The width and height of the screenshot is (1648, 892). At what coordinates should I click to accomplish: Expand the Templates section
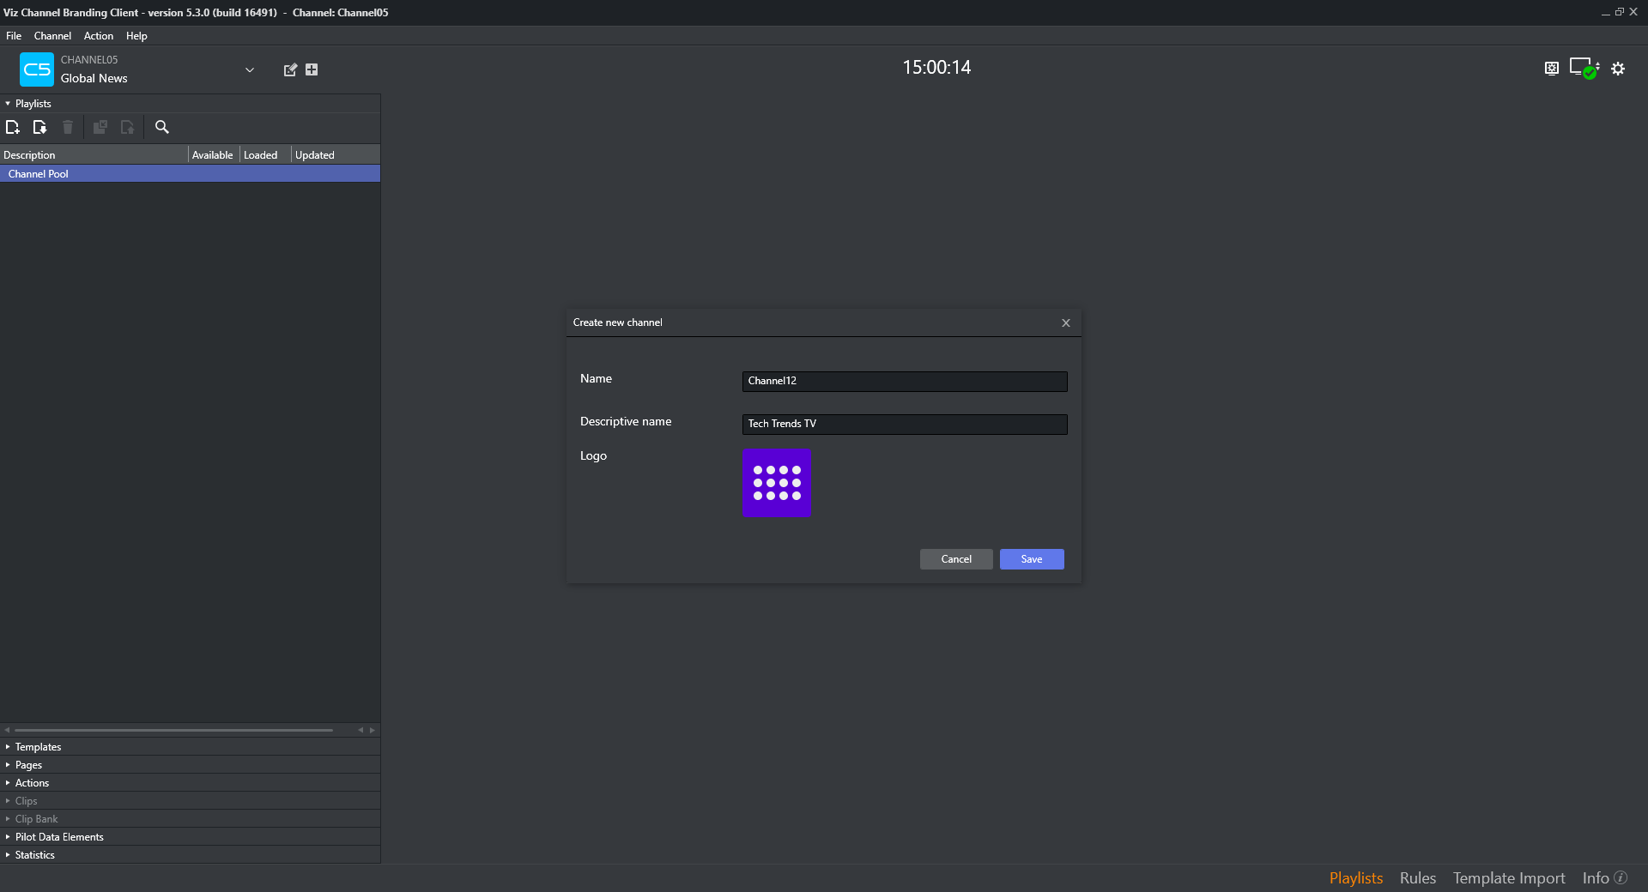click(x=38, y=747)
